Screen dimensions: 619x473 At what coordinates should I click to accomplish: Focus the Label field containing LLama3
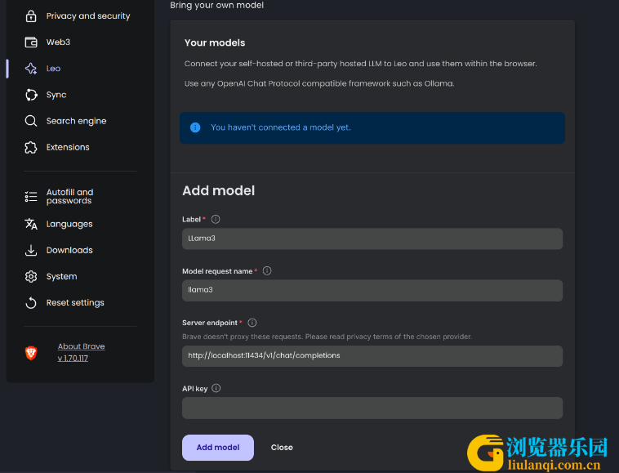pyautogui.click(x=372, y=239)
